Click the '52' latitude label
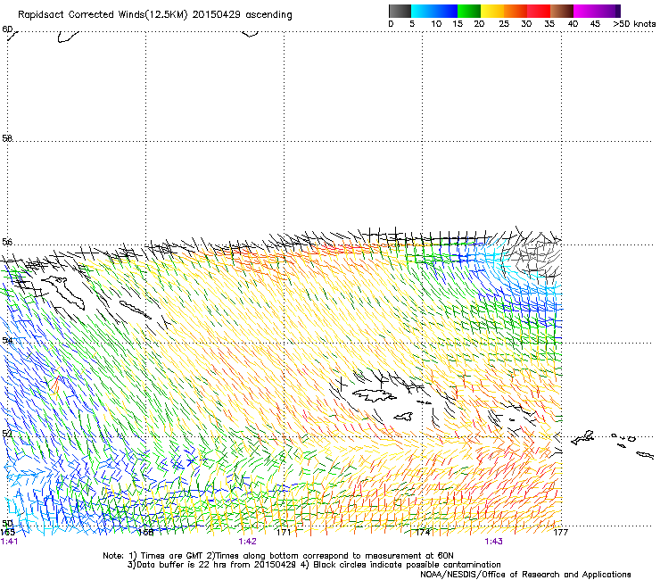The height and width of the screenshot is (580, 660). pos(7,434)
